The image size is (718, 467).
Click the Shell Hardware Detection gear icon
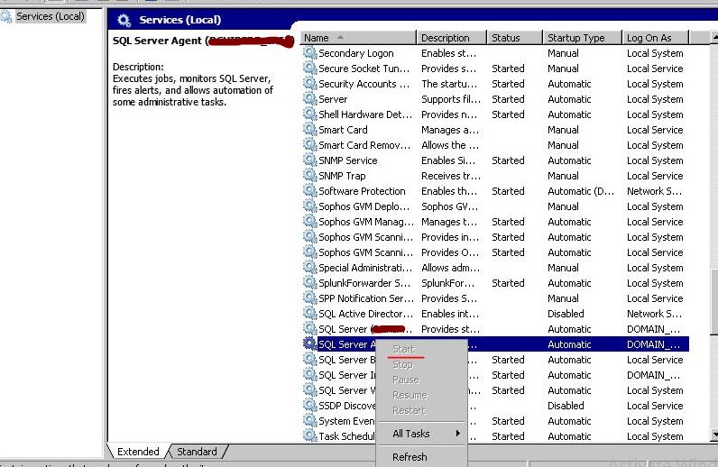tap(310, 114)
